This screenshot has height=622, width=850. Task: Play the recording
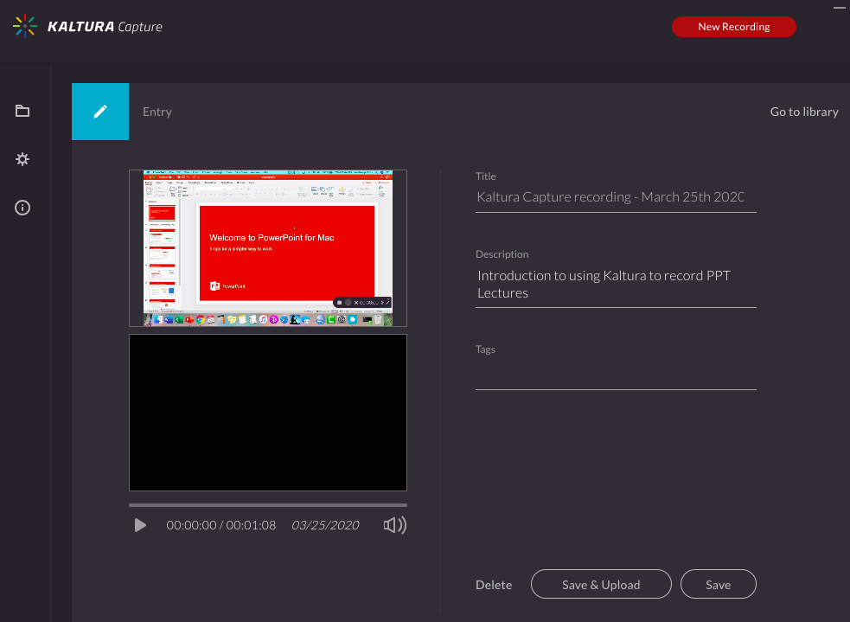140,525
